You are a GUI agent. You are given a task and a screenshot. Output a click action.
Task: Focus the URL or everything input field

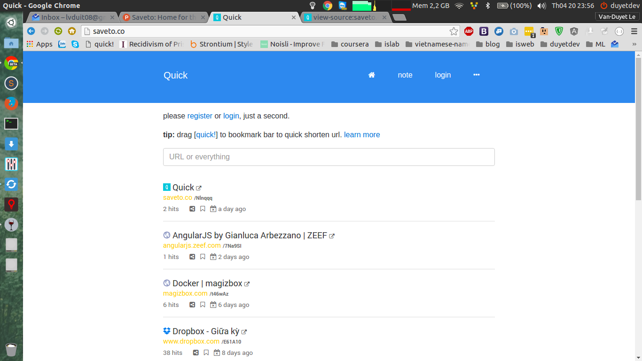[x=329, y=157]
